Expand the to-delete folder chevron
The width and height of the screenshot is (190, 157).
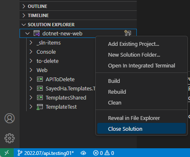pyautogui.click(x=31, y=61)
